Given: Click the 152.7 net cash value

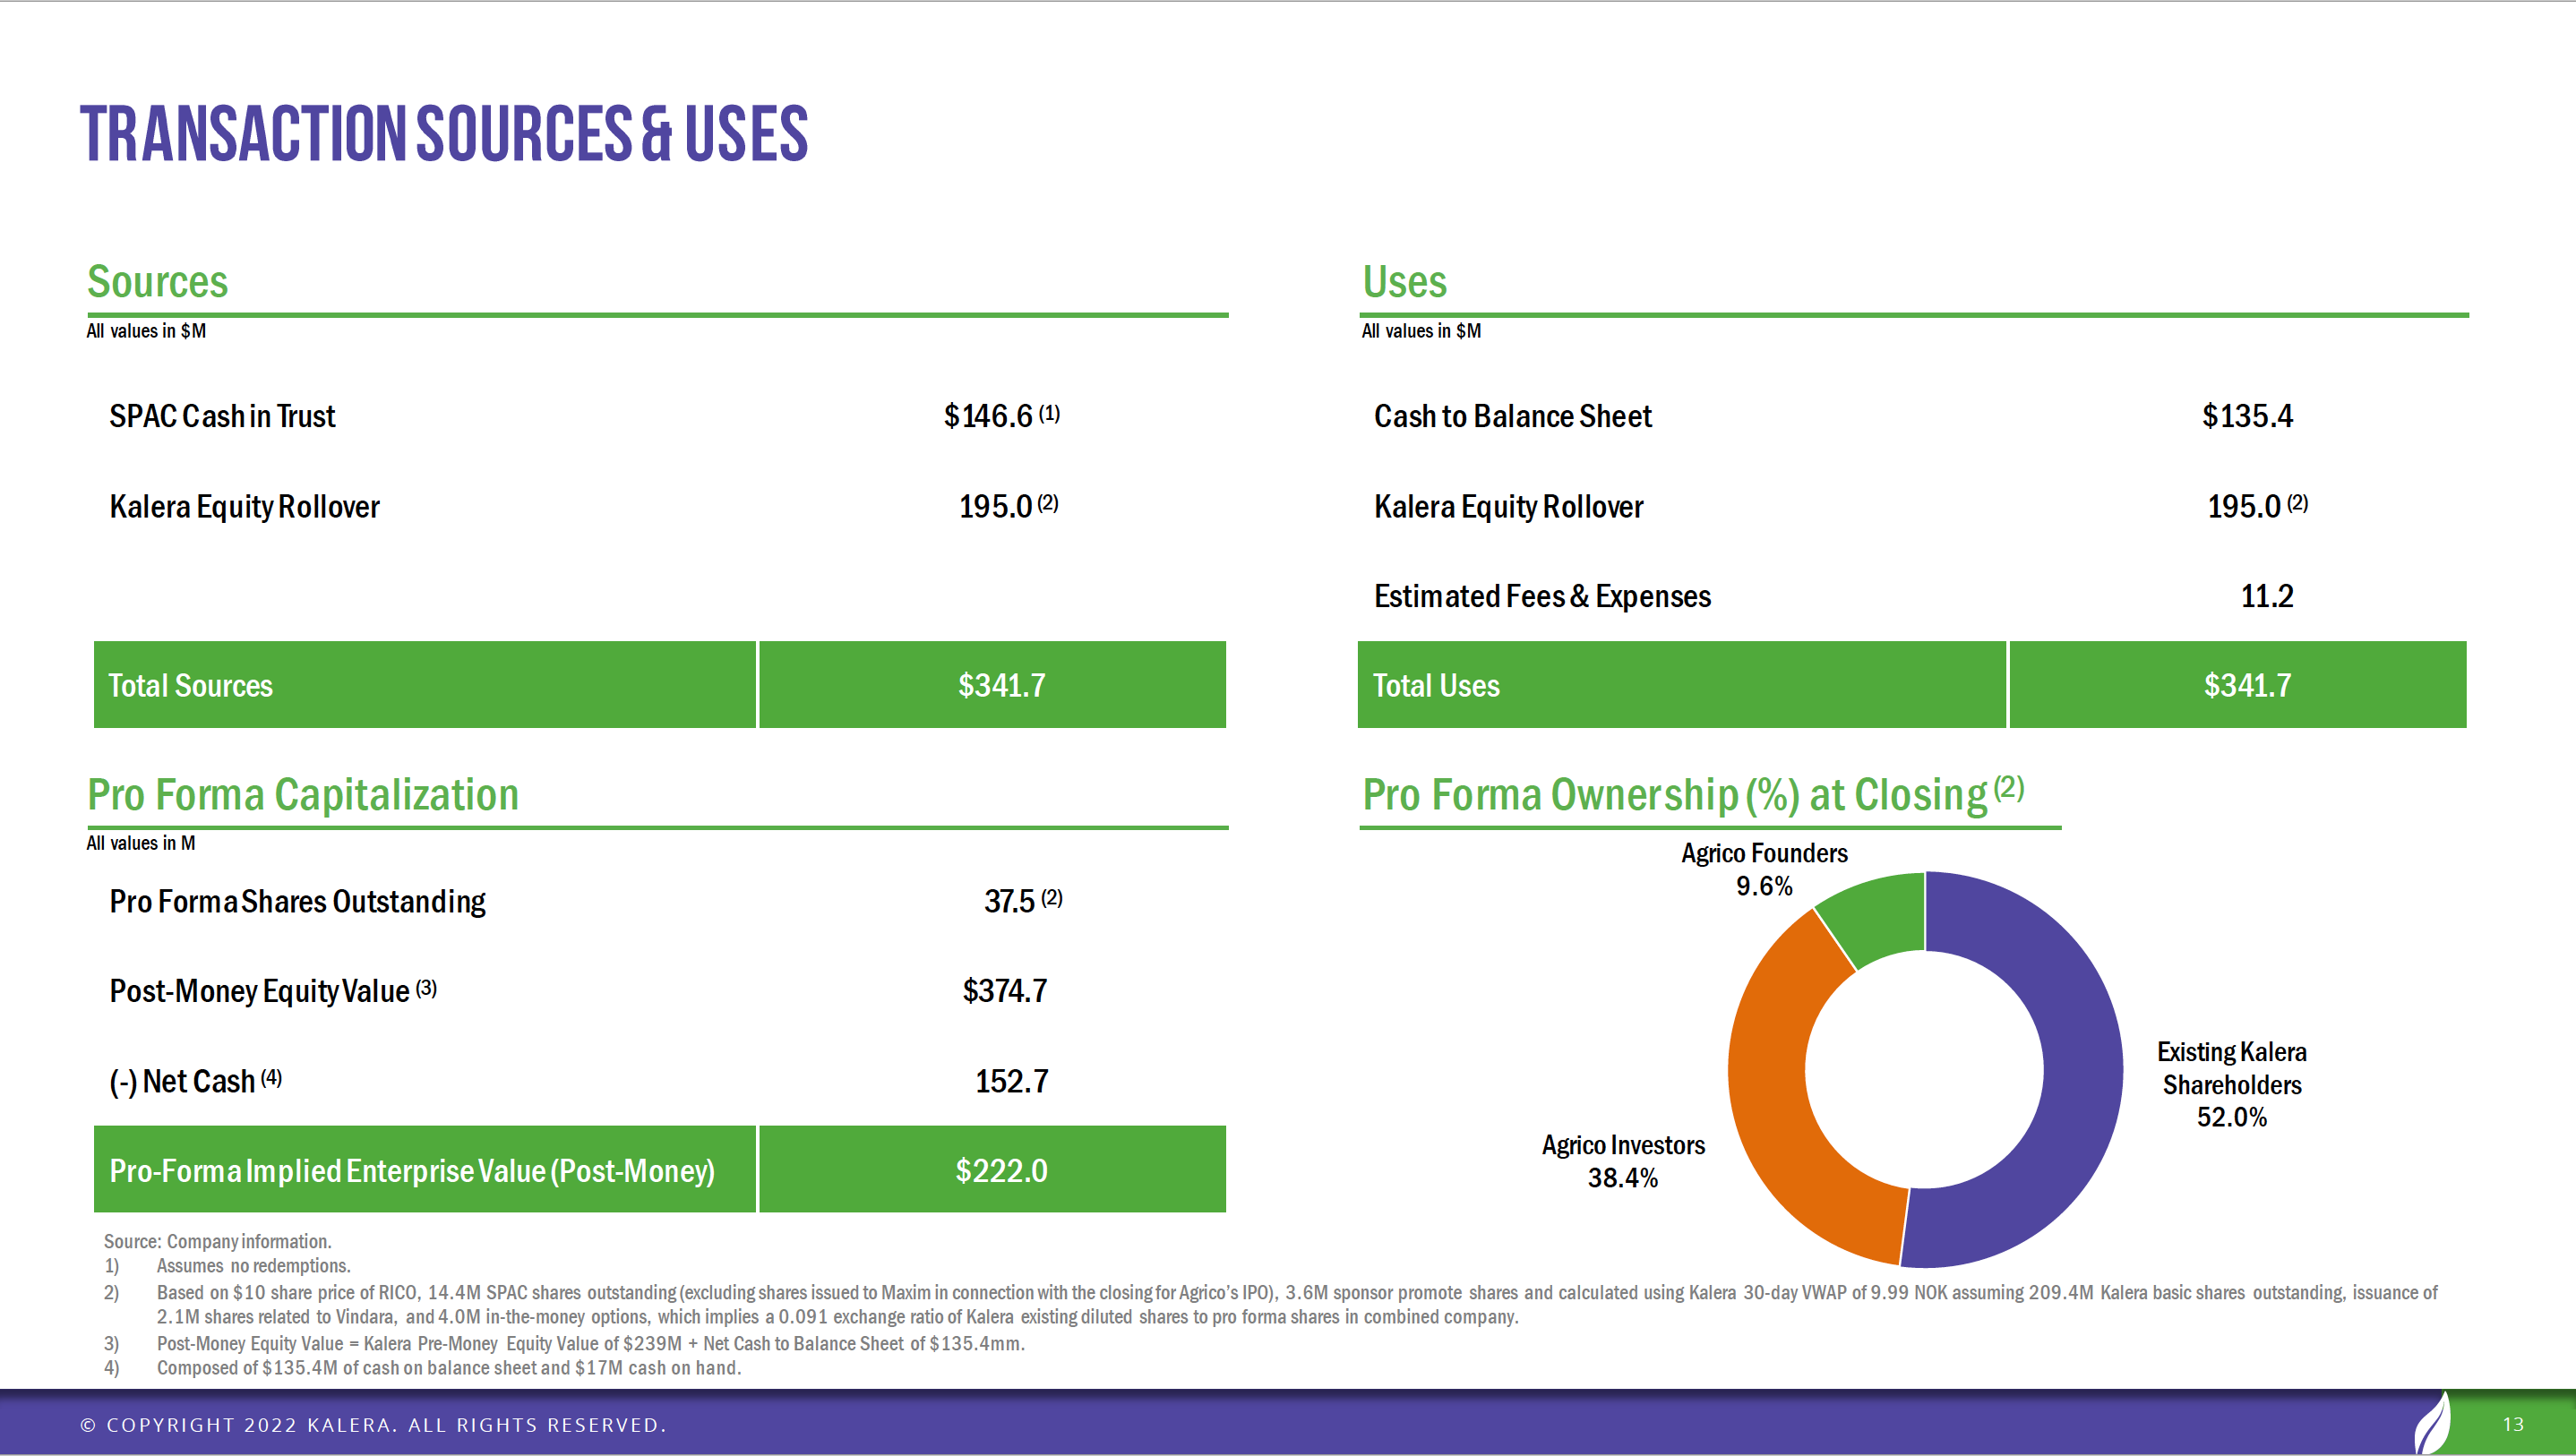Looking at the screenshot, I should point(1012,1081).
